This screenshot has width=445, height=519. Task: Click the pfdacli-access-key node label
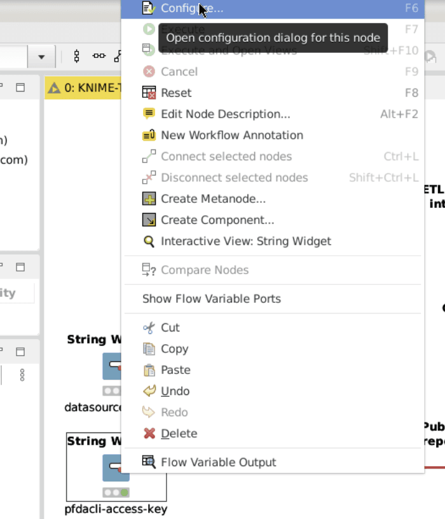tap(116, 509)
